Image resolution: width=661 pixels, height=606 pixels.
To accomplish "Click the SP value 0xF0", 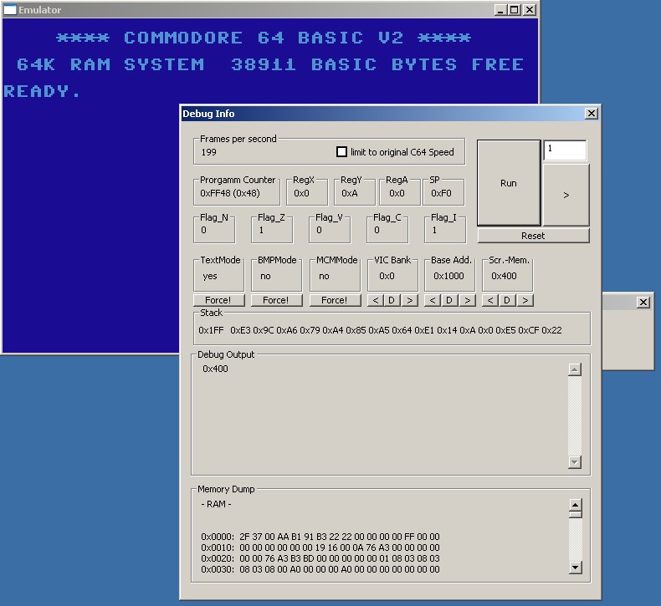I will point(441,193).
